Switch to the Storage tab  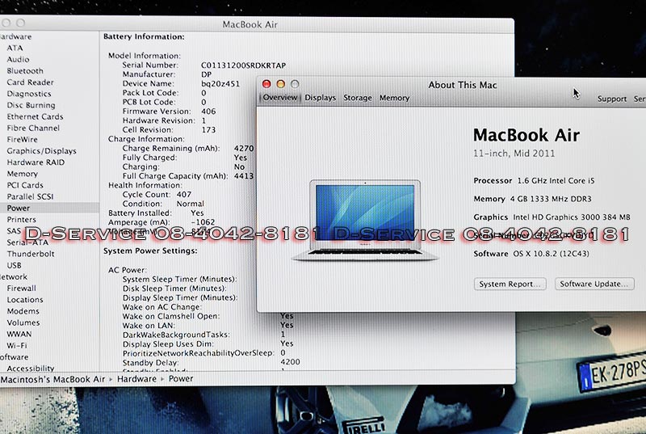click(357, 98)
